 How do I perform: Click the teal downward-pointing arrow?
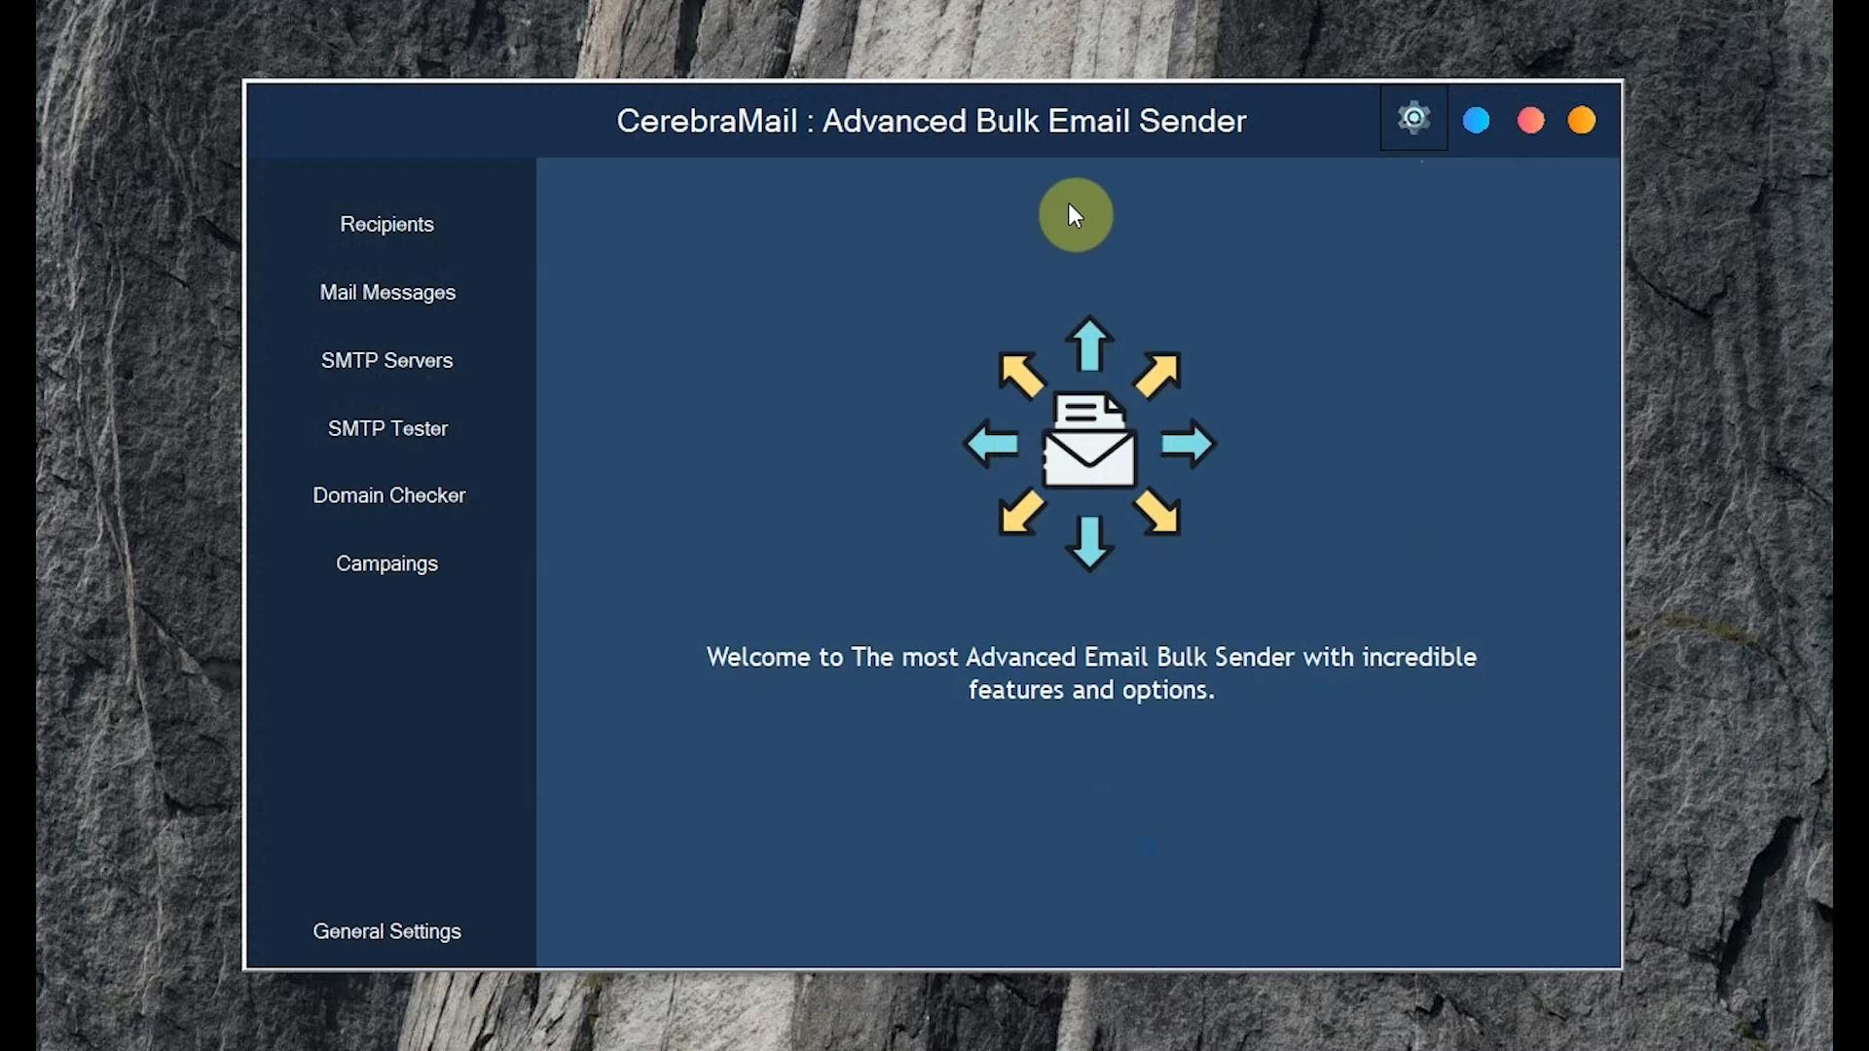coord(1089,542)
